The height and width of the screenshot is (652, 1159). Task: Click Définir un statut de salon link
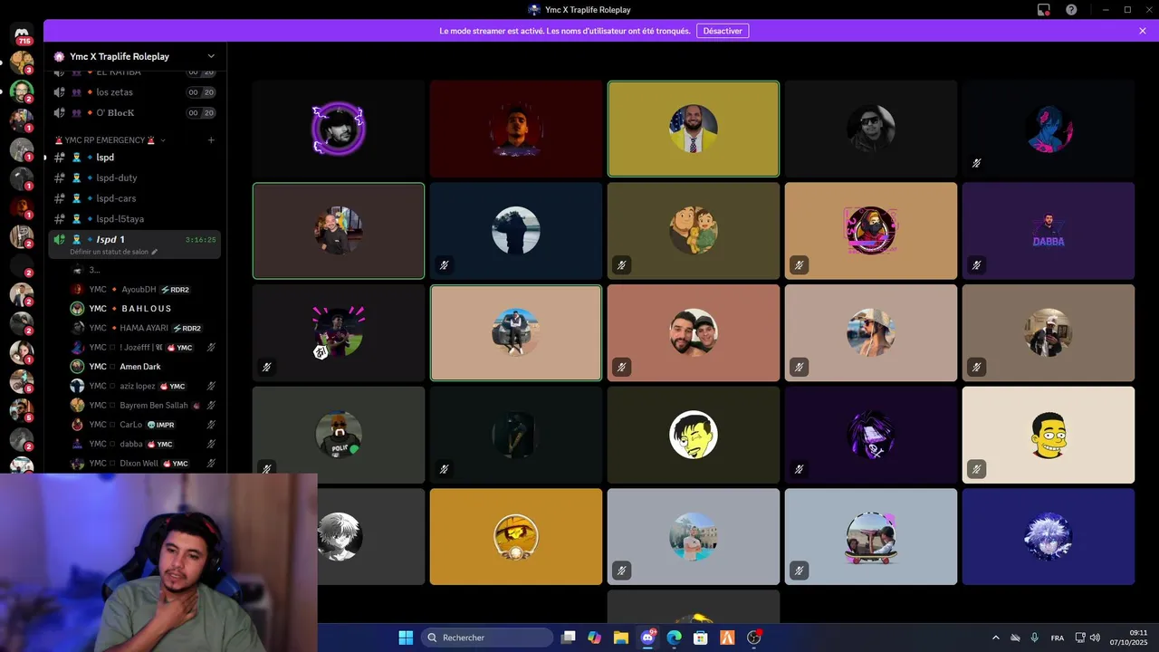pyautogui.click(x=113, y=252)
